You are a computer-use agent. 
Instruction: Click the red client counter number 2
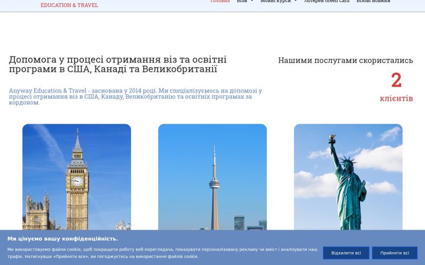[x=396, y=80]
